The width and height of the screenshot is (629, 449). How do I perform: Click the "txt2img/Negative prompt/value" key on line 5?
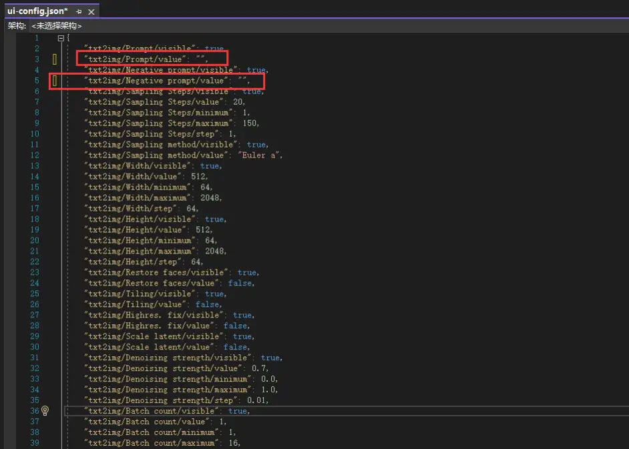pyautogui.click(x=156, y=81)
